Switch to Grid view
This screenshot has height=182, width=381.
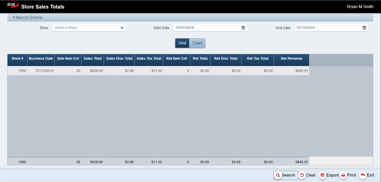(182, 43)
